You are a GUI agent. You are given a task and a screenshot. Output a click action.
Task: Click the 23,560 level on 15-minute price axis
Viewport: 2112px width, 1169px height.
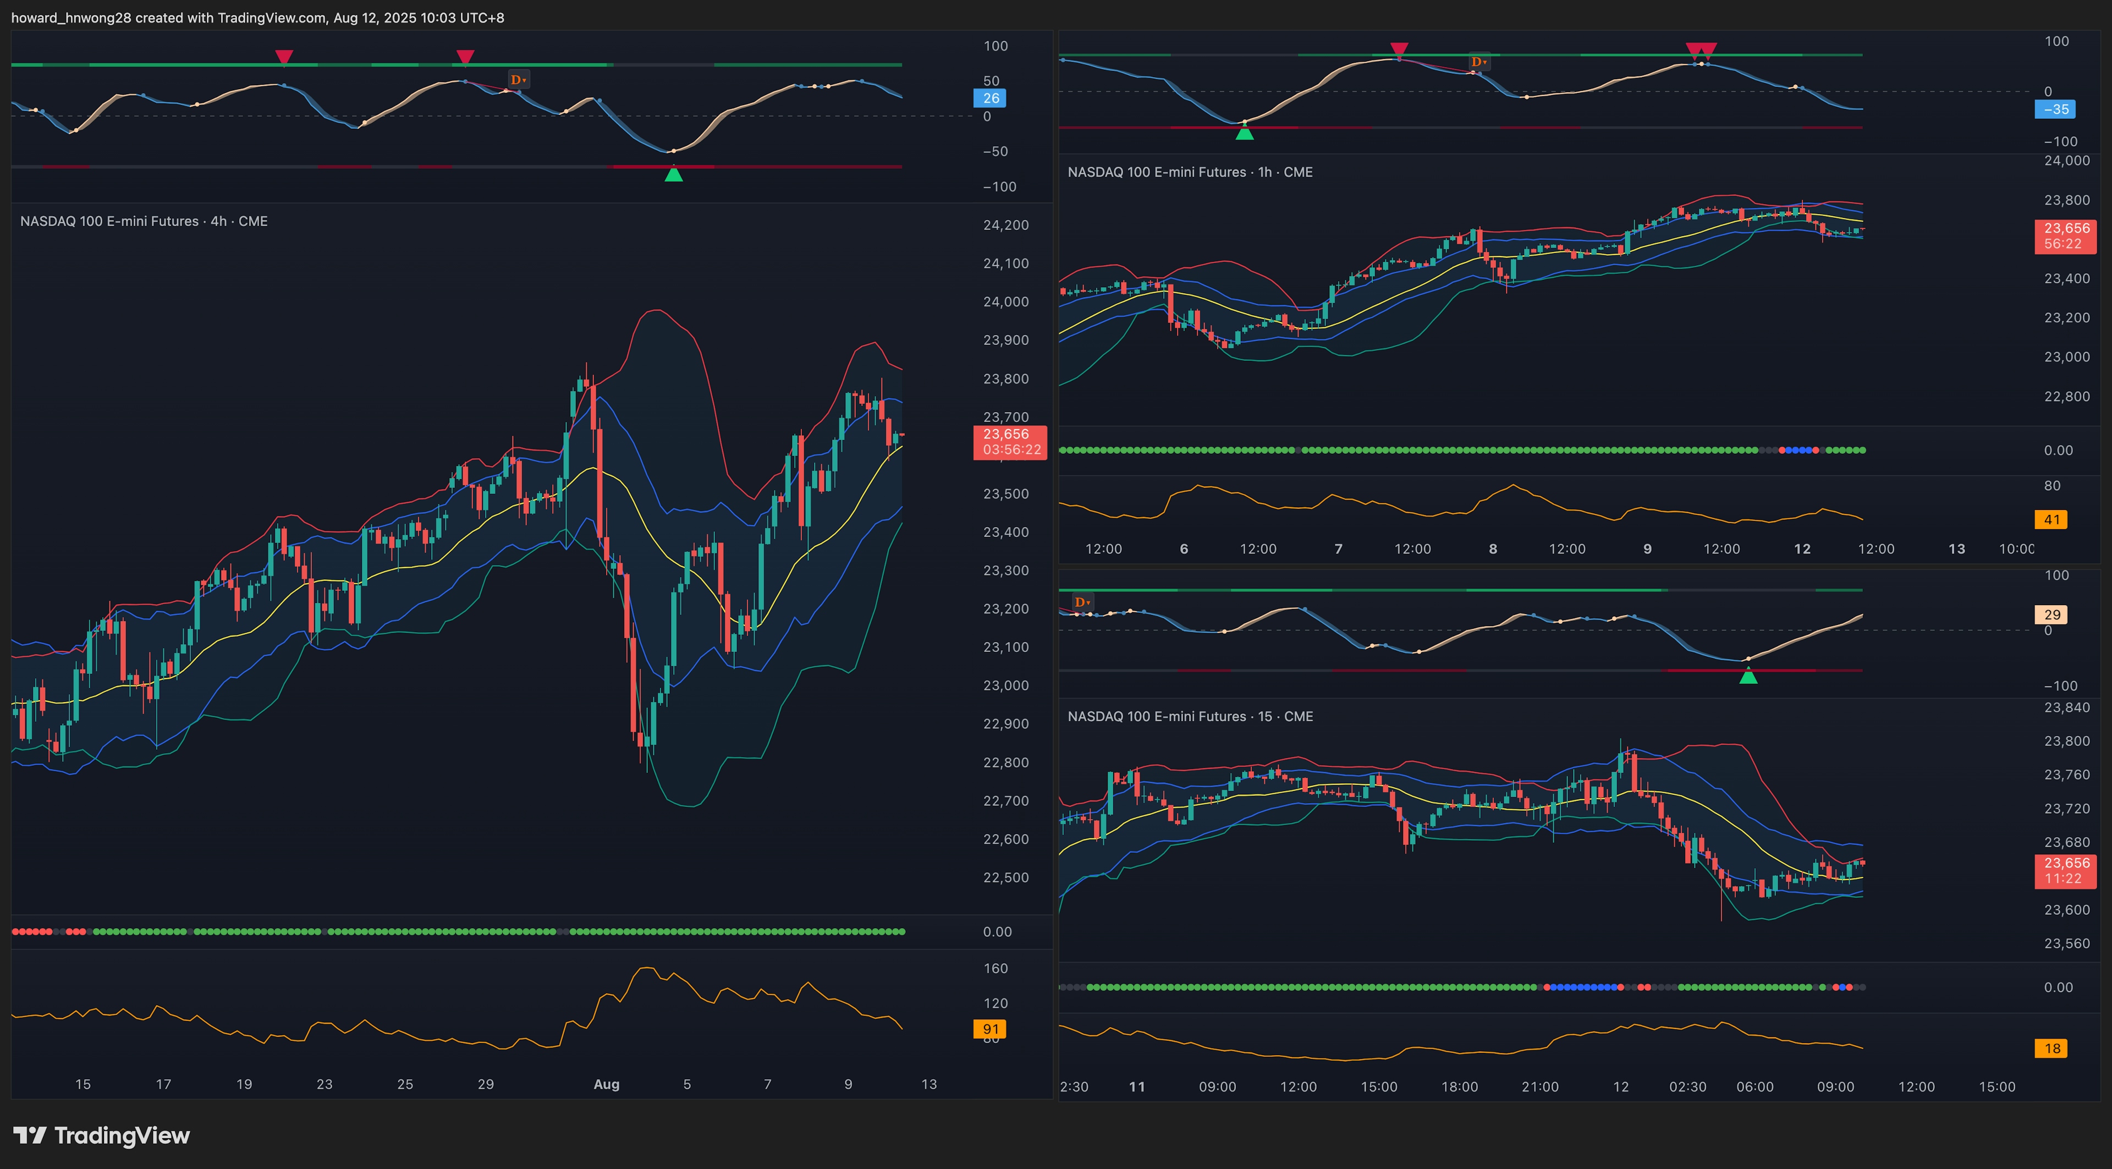click(x=2067, y=943)
